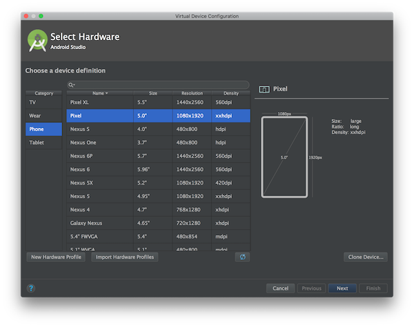This screenshot has width=414, height=327.
Task: Select the Pixel XL device row
Action: (x=159, y=102)
